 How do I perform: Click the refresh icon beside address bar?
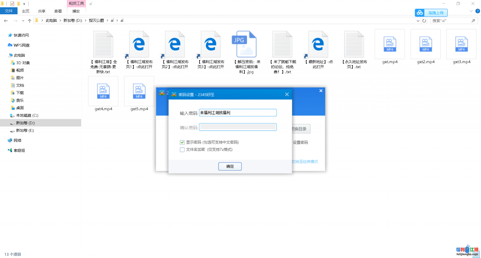coord(424,21)
